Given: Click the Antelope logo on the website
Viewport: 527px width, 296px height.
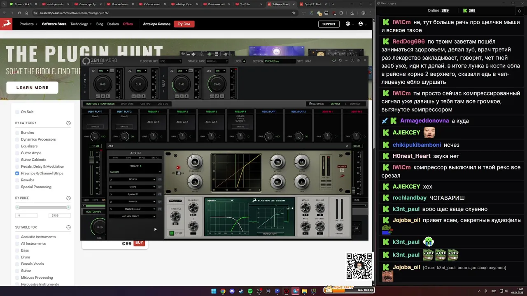Looking at the screenshot, I should click(7, 24).
